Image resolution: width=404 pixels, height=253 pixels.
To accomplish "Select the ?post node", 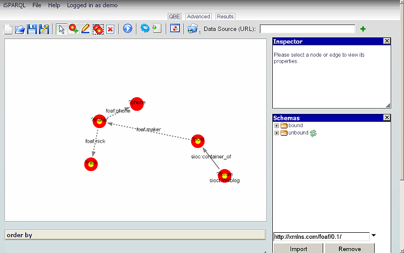I will pos(197,141).
